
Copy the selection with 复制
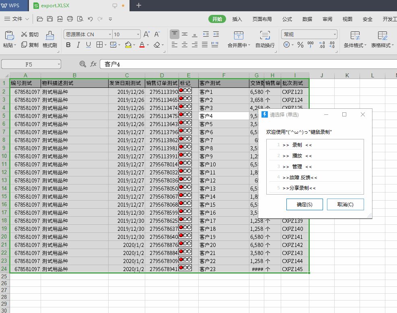(x=30, y=45)
